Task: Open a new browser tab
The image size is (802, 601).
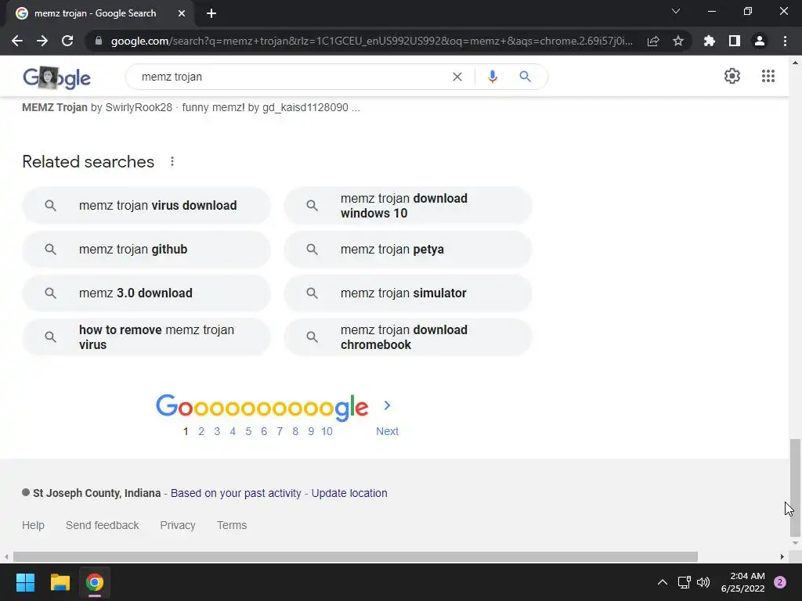Action: point(211,13)
